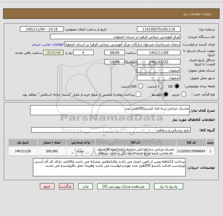223x216 pixels.
Task: Click the کد کالا column header
Action: click(x=191, y=142)
